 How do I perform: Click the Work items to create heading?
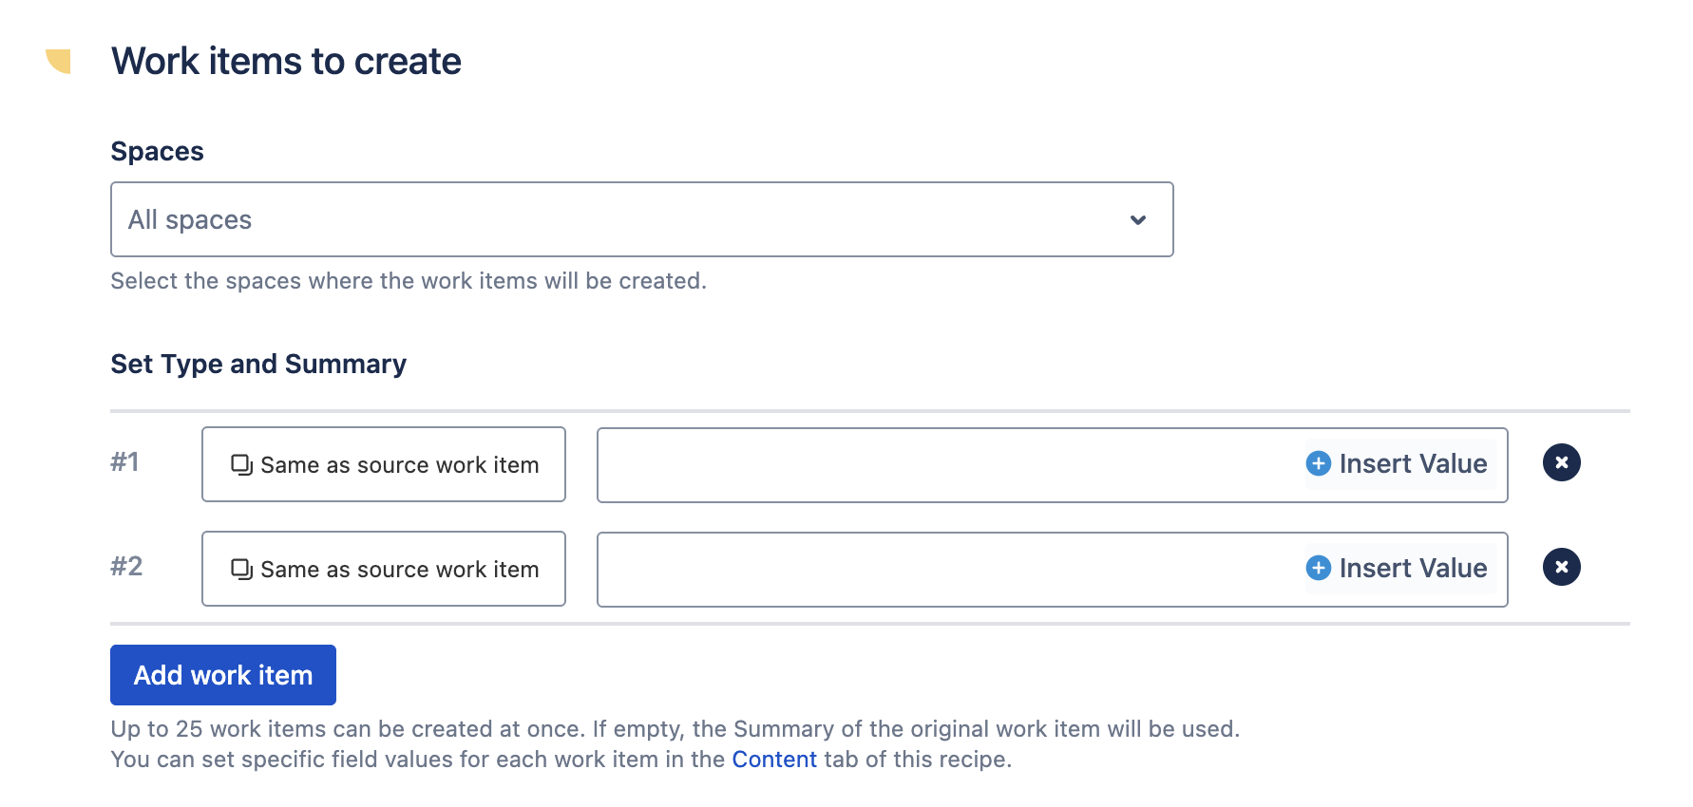point(286,62)
